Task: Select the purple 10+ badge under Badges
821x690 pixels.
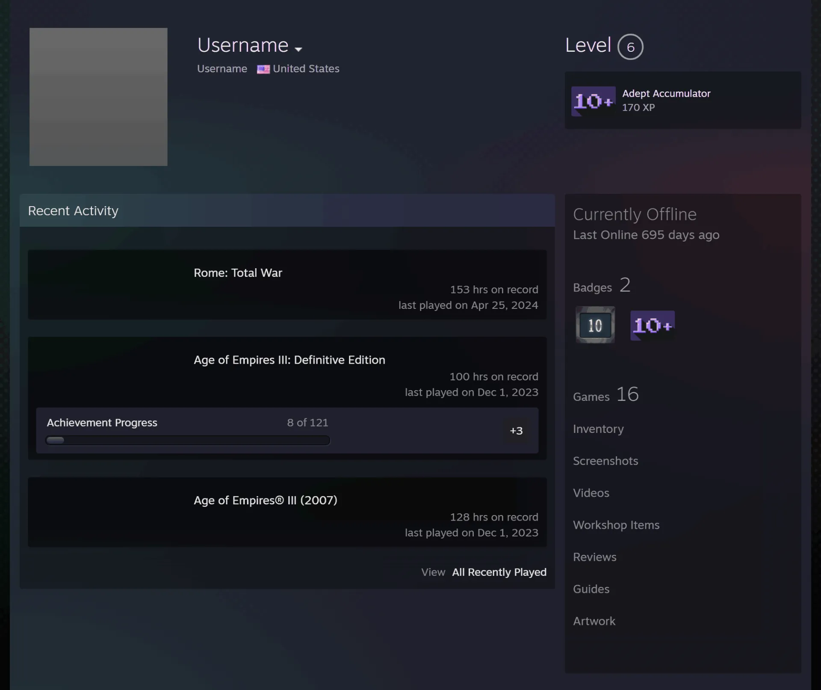Action: tap(653, 326)
